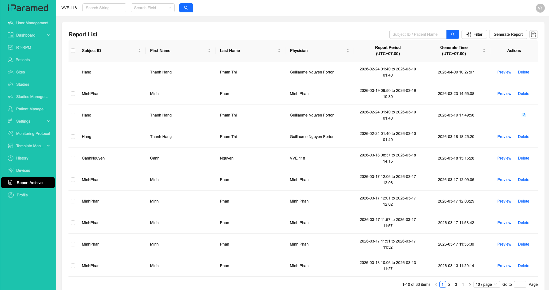Open User Management menu item
549x290 pixels.
(x=28, y=23)
